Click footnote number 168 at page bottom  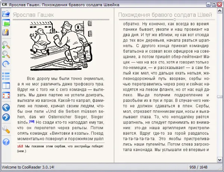[20, 146]
